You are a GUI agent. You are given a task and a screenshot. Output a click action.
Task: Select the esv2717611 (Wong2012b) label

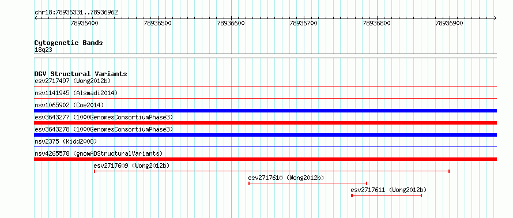click(x=388, y=190)
